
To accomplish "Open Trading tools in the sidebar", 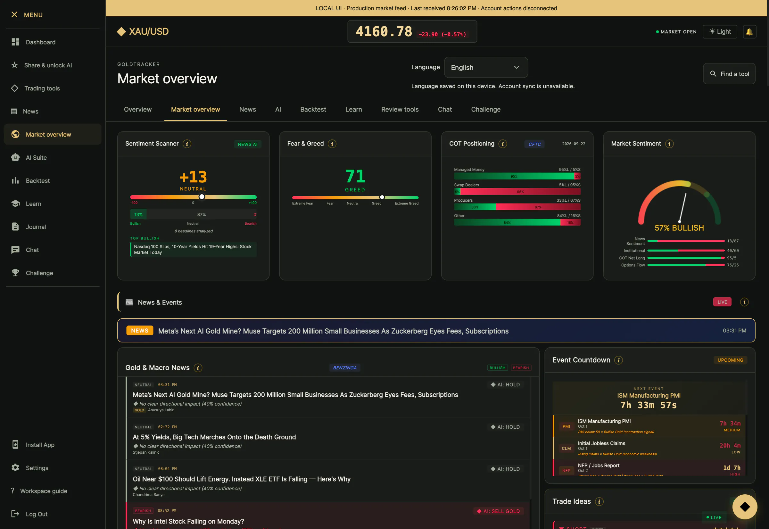I will click(x=52, y=88).
